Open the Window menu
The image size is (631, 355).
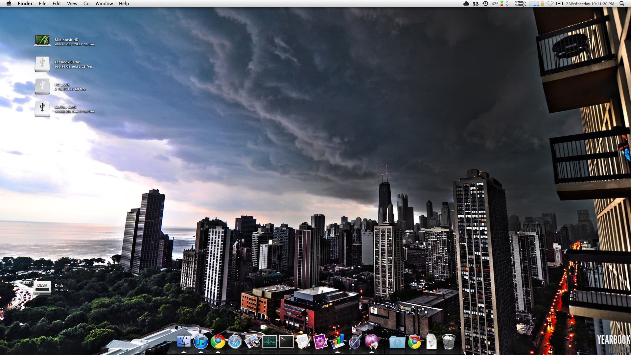click(x=104, y=4)
